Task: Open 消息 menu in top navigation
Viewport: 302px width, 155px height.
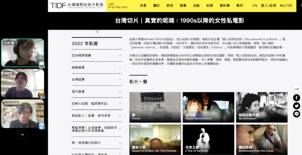Action: [143, 6]
